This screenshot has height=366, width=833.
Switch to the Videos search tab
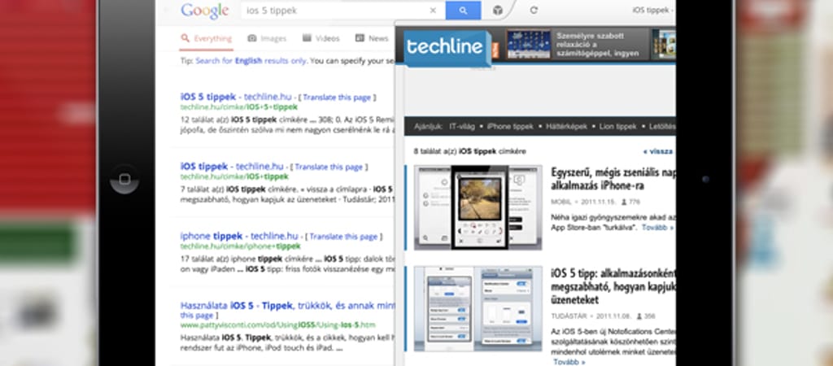321,38
